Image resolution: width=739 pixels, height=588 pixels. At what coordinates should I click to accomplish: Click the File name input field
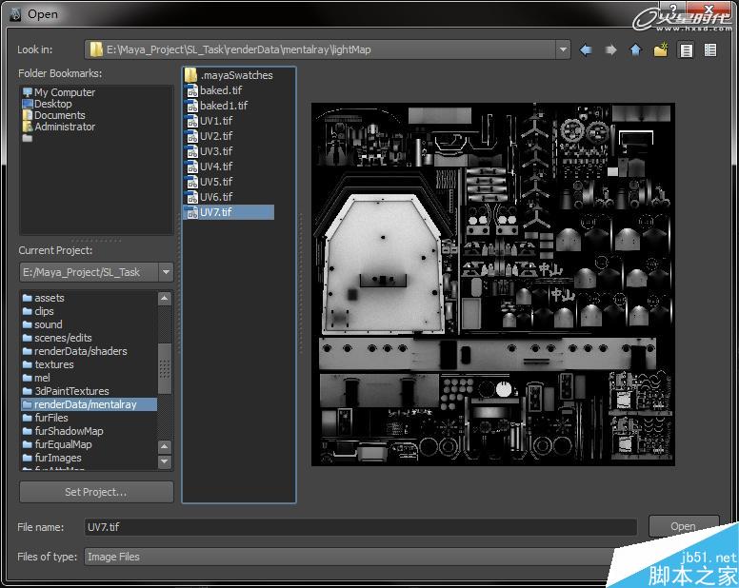360,527
